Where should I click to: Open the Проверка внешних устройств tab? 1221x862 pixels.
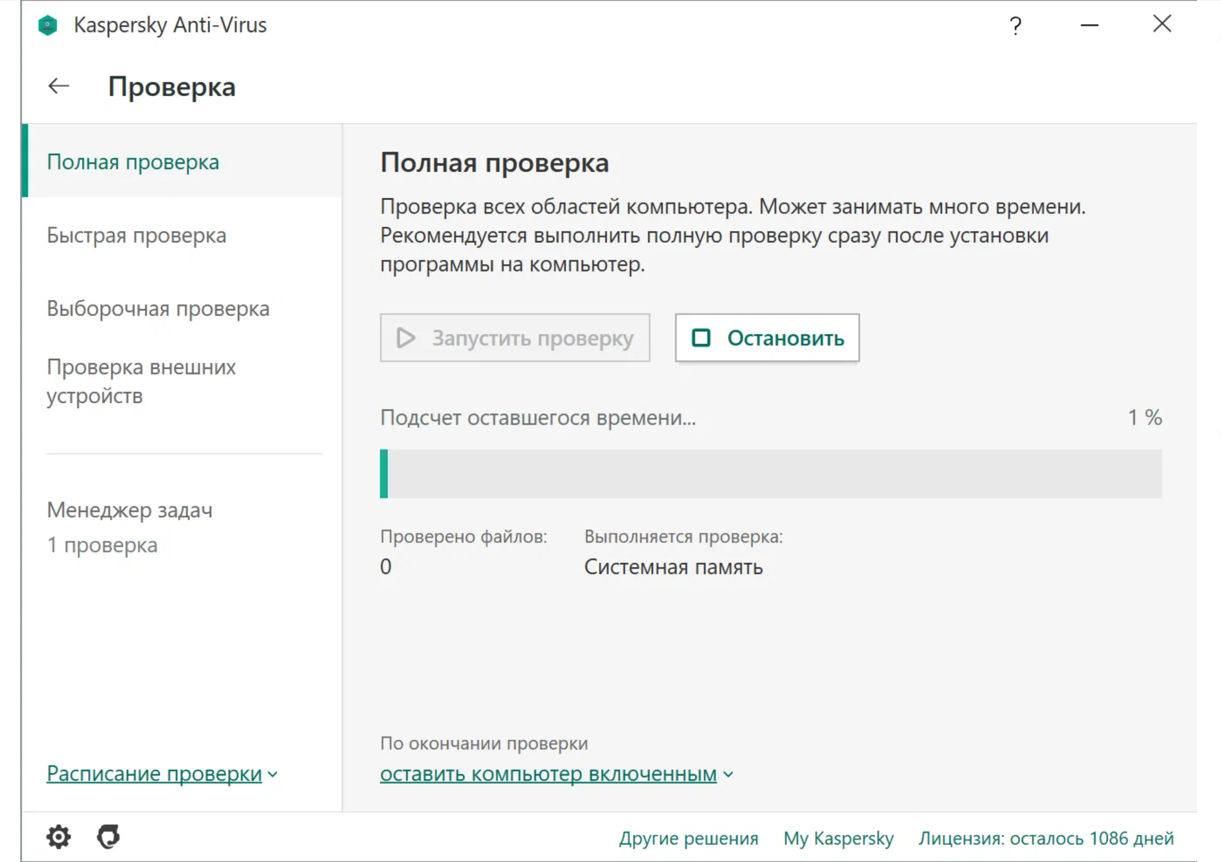tap(141, 381)
